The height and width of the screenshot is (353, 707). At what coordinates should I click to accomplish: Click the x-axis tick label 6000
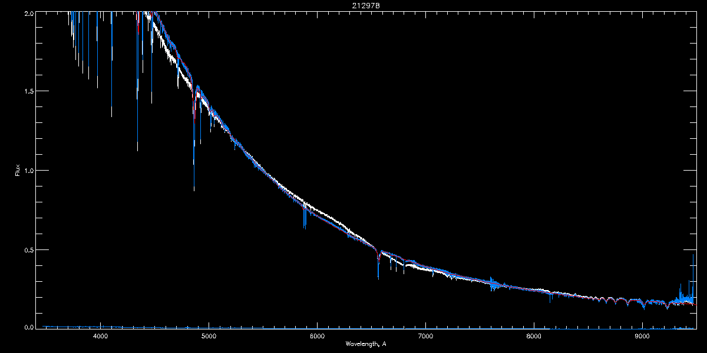pos(317,337)
